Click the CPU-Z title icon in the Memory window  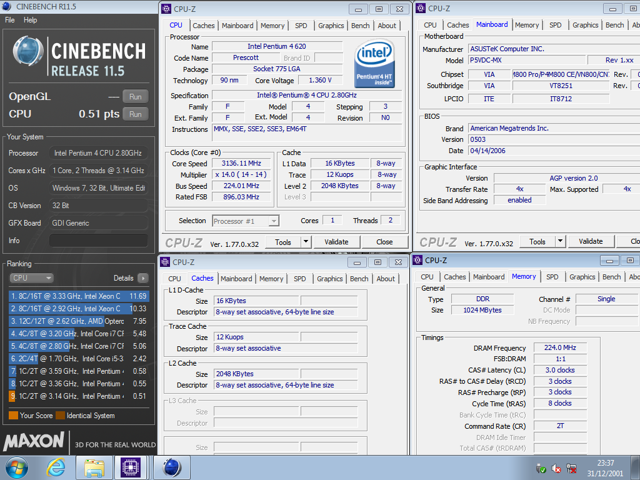(417, 260)
